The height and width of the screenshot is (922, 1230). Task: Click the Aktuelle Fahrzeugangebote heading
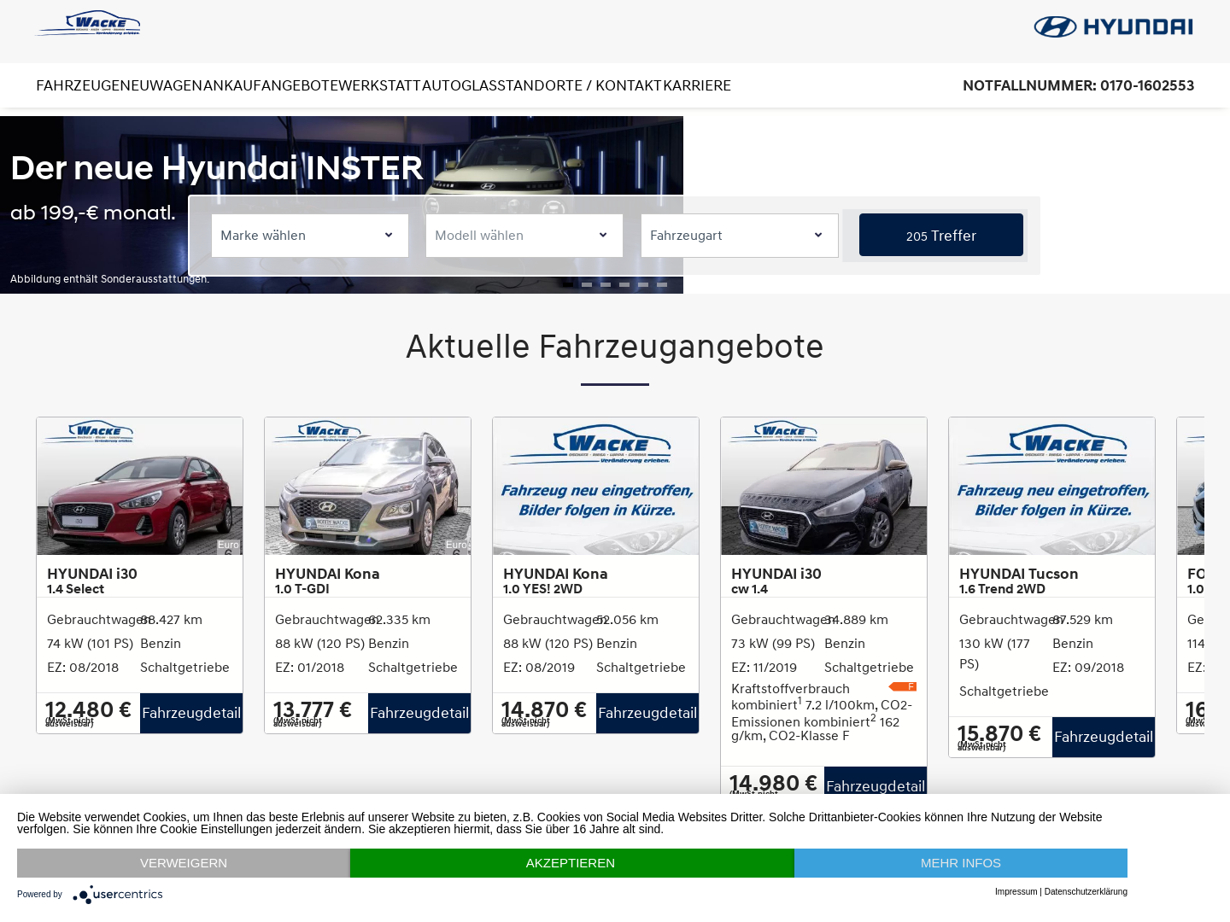click(x=615, y=346)
